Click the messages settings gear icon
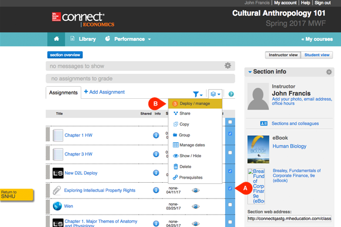 pyautogui.click(x=228, y=66)
